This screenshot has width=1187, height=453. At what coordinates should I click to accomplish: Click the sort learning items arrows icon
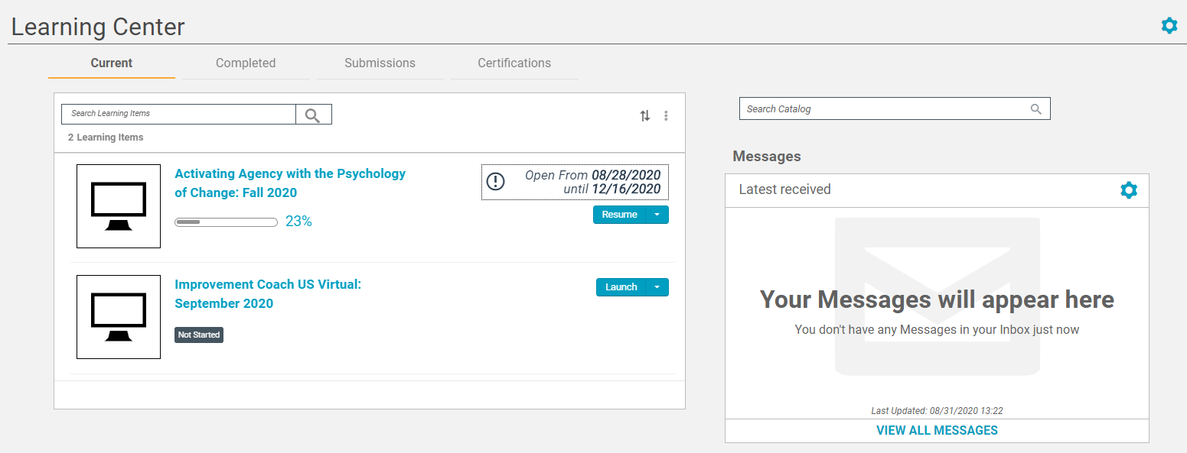coord(645,116)
